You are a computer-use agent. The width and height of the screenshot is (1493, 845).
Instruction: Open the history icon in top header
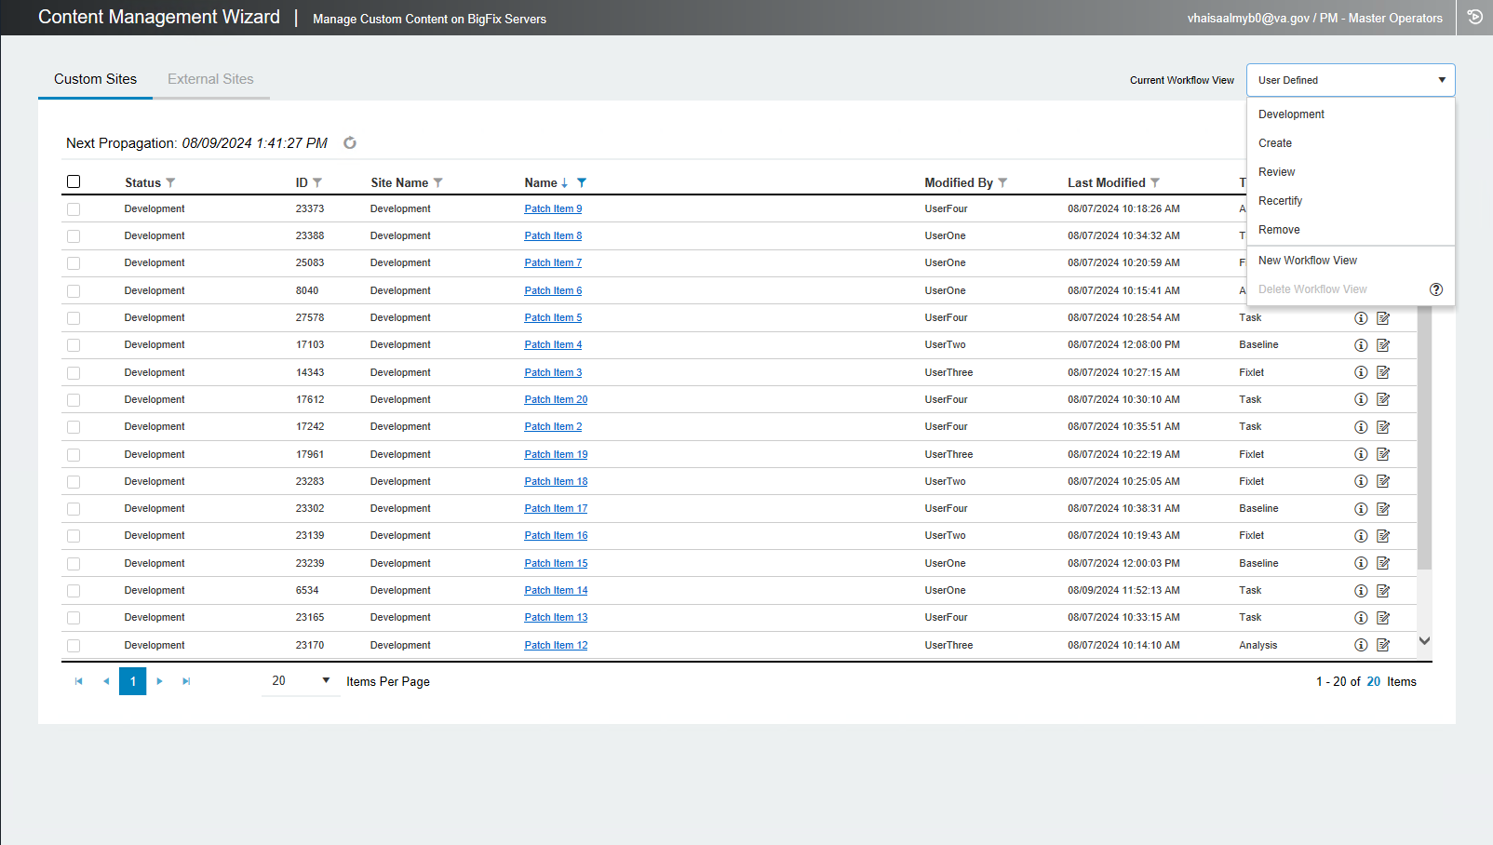[x=1475, y=17]
